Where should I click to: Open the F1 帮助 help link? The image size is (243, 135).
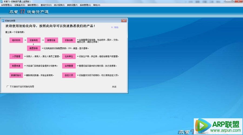tap(115, 27)
